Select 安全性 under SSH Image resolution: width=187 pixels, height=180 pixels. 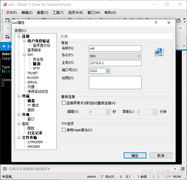(x=38, y=59)
